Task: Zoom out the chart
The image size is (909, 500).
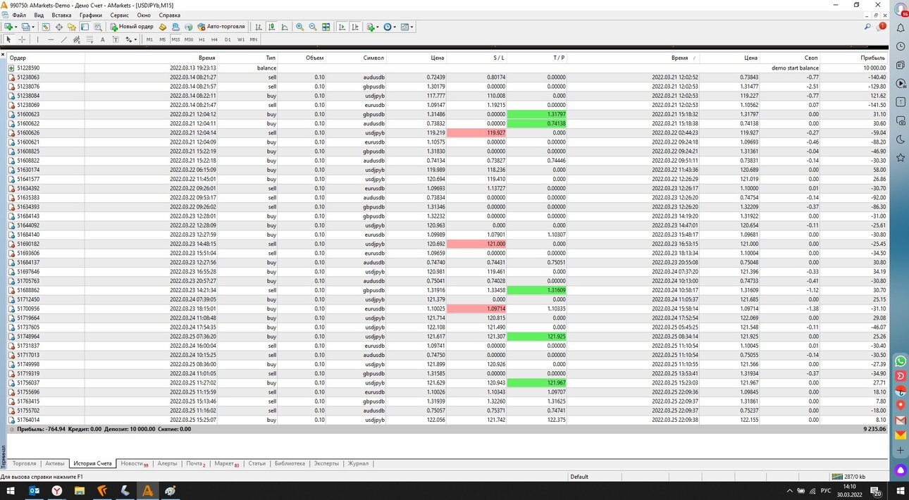Action: (x=313, y=27)
